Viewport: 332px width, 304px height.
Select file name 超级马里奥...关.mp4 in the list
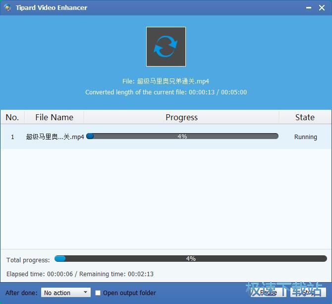55,137
